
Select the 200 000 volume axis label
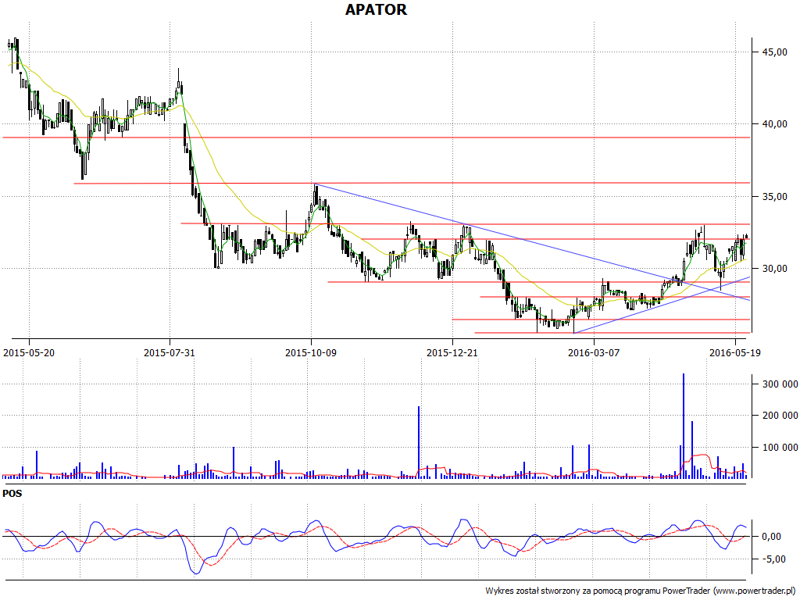pos(780,416)
